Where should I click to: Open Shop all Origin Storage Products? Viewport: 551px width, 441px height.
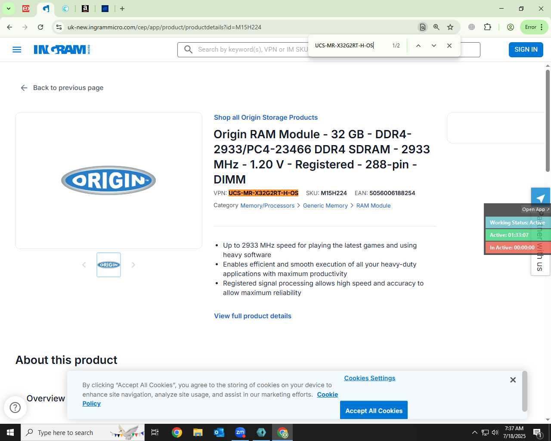[x=266, y=118]
